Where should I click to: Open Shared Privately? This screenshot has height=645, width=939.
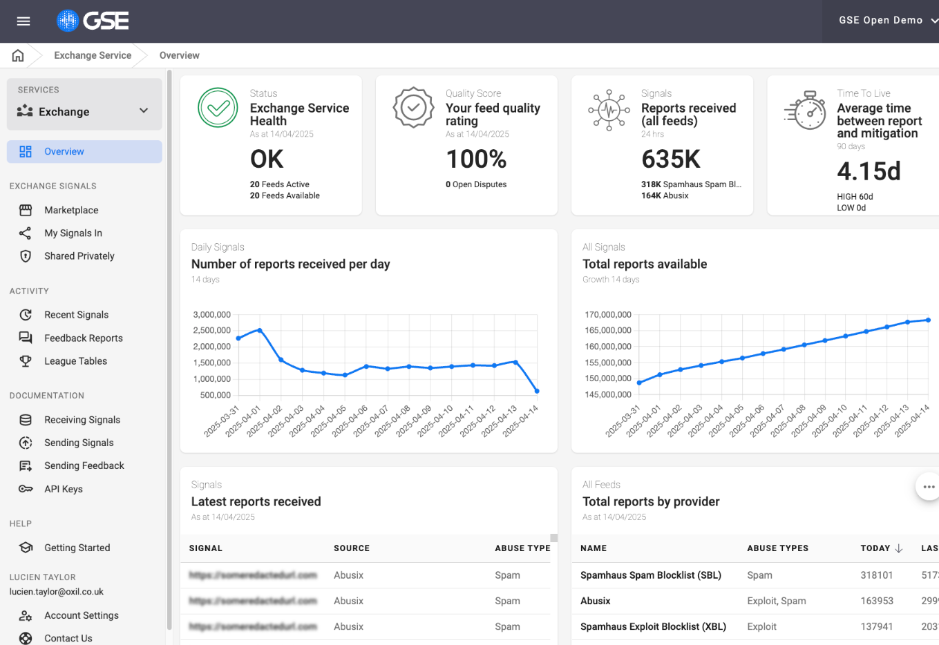coord(79,256)
